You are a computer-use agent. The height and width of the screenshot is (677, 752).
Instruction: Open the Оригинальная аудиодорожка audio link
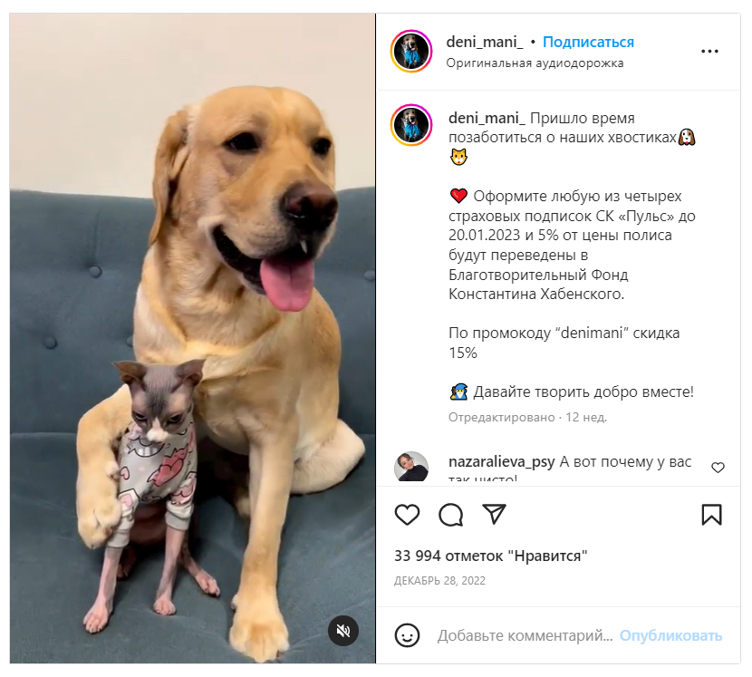(x=535, y=63)
